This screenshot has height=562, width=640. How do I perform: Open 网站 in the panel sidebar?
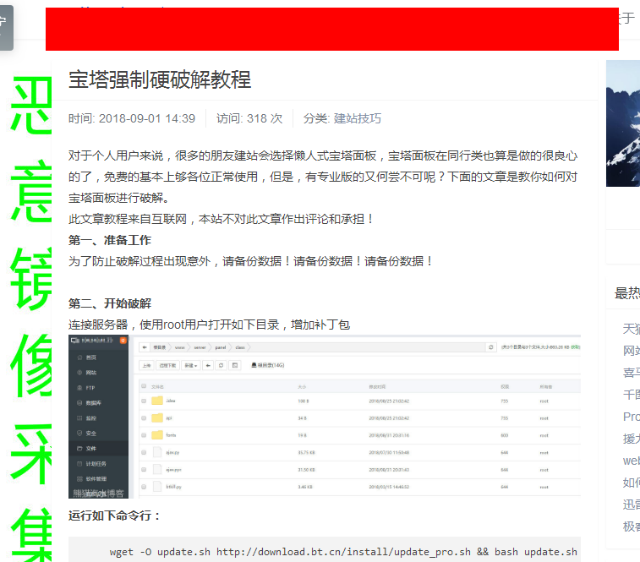point(91,373)
